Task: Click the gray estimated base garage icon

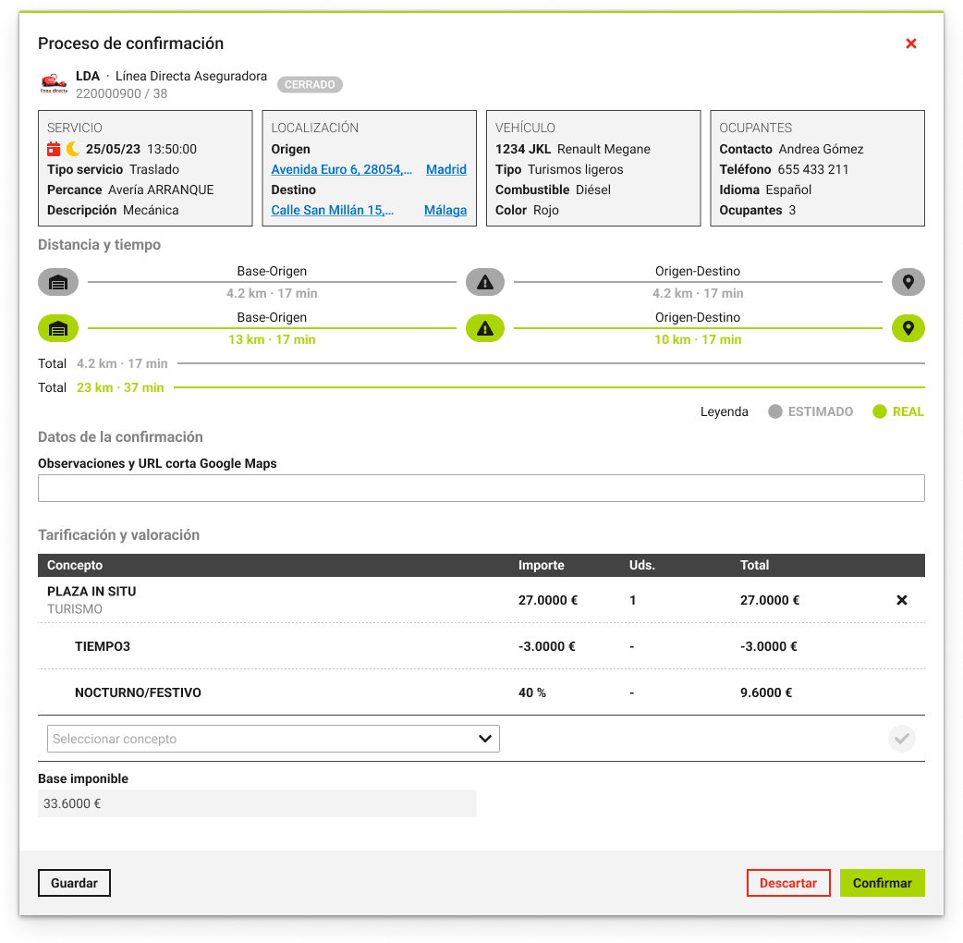Action: click(x=58, y=283)
